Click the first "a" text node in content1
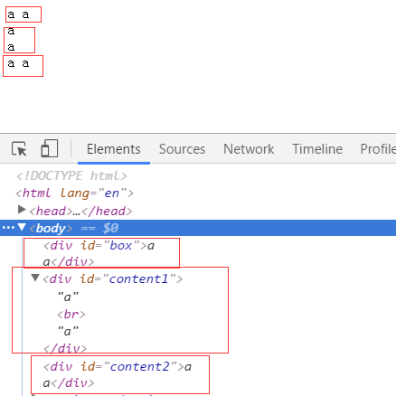 pos(68,297)
